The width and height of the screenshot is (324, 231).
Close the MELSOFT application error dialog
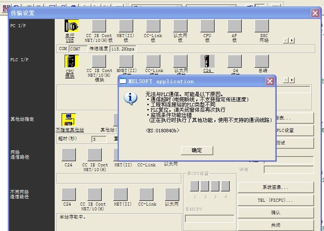click(270, 81)
